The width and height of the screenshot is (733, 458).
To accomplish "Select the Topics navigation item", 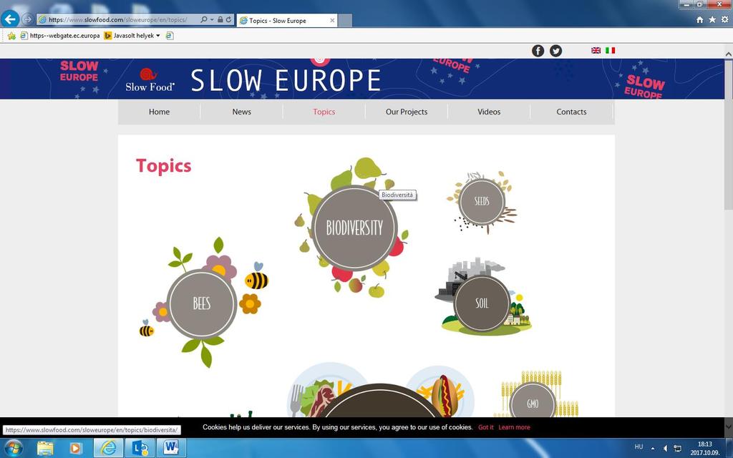I will [324, 112].
